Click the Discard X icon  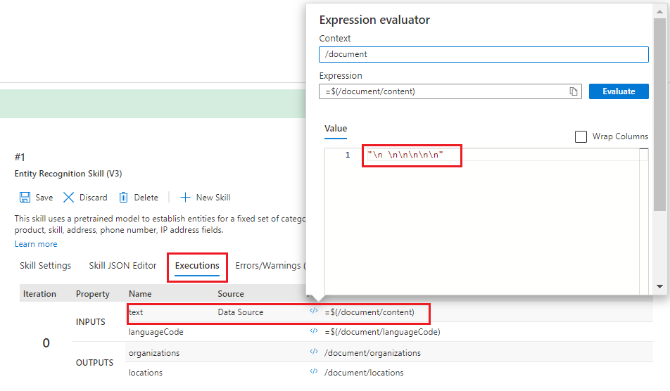(69, 198)
